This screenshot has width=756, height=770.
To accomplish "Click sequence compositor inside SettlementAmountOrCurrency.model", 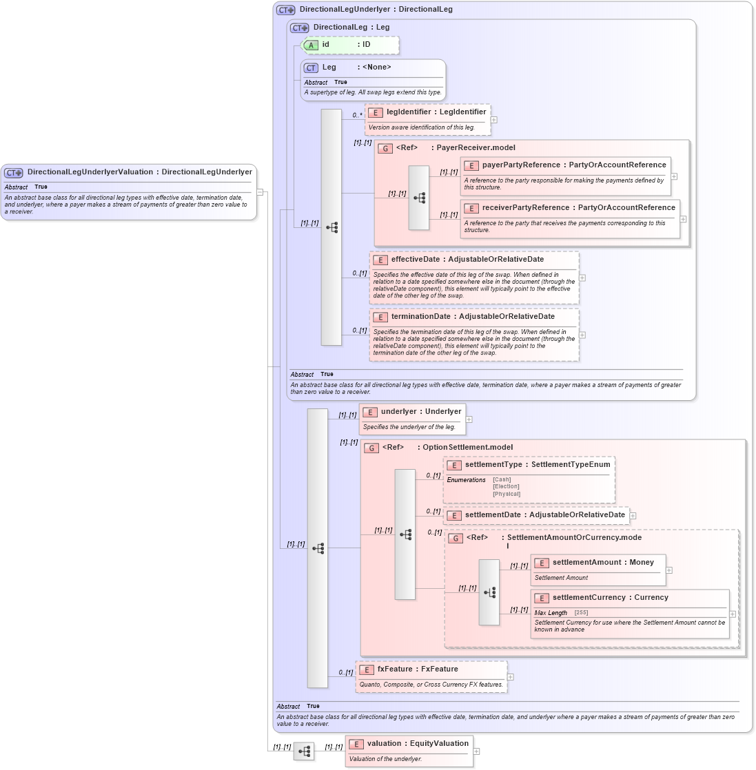I will point(489,592).
